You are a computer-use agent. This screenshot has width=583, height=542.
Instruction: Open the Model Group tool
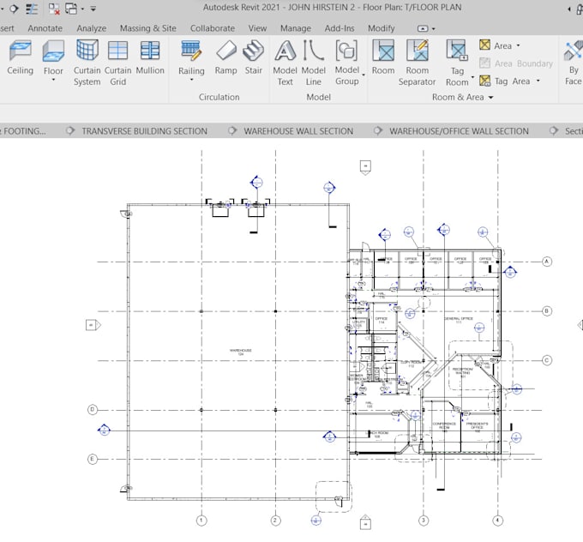[347, 63]
